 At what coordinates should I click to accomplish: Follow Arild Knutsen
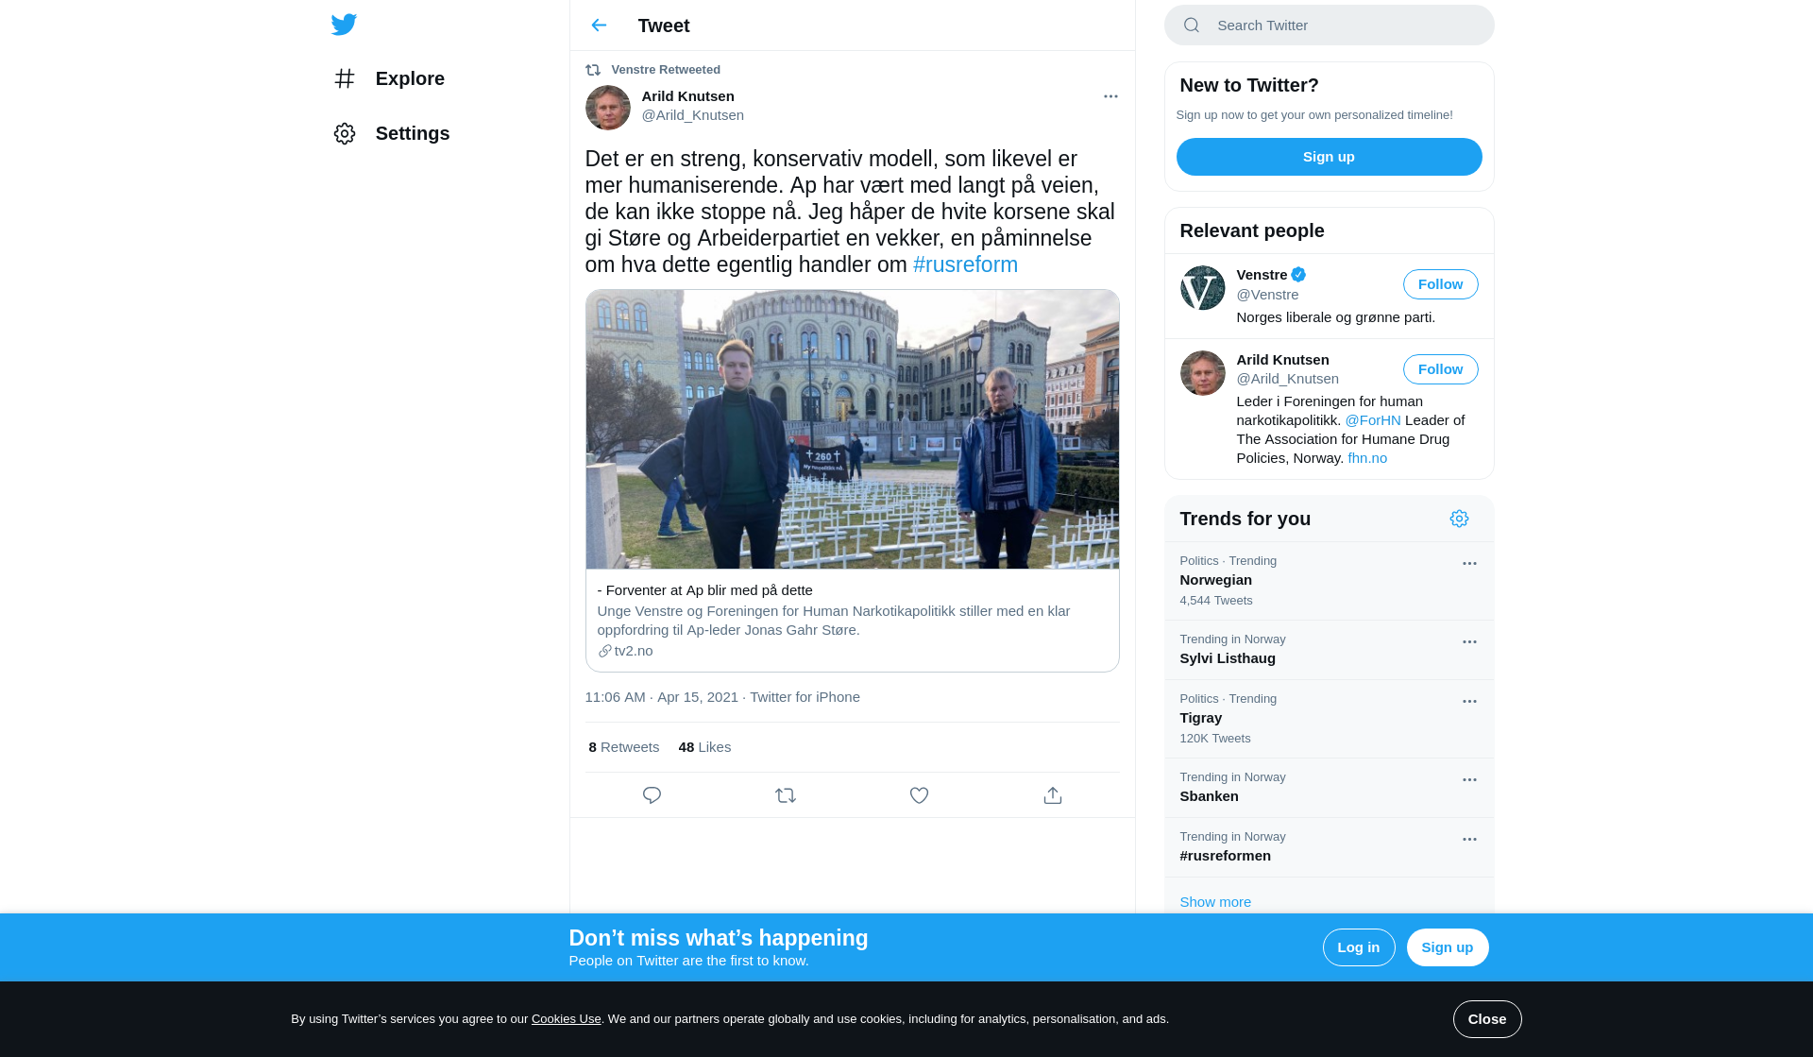[1440, 369]
